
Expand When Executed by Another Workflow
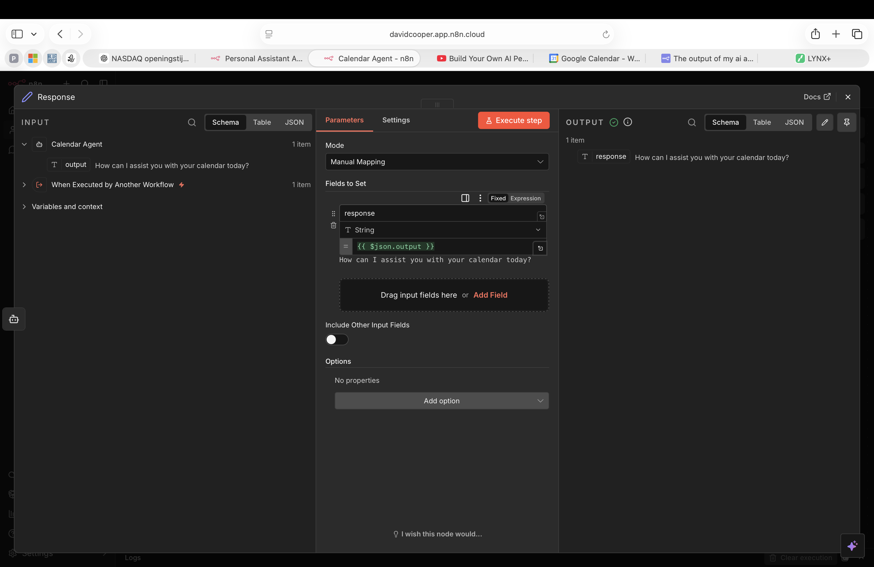tap(24, 184)
